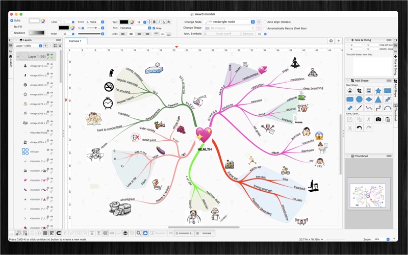Insert an emoji smiley shape
Image resolution: width=408 pixels, height=255 pixels.
[x=350, y=91]
